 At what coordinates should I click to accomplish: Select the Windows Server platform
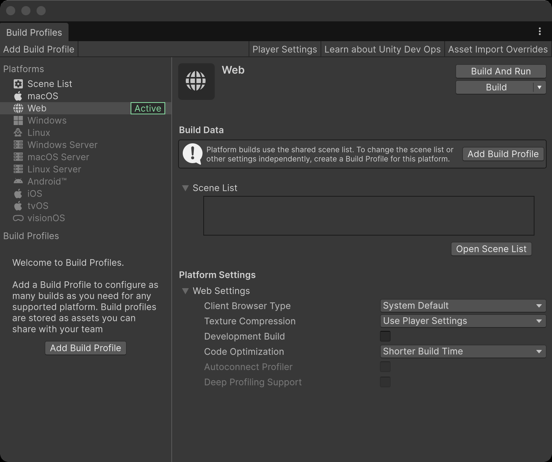click(86, 145)
